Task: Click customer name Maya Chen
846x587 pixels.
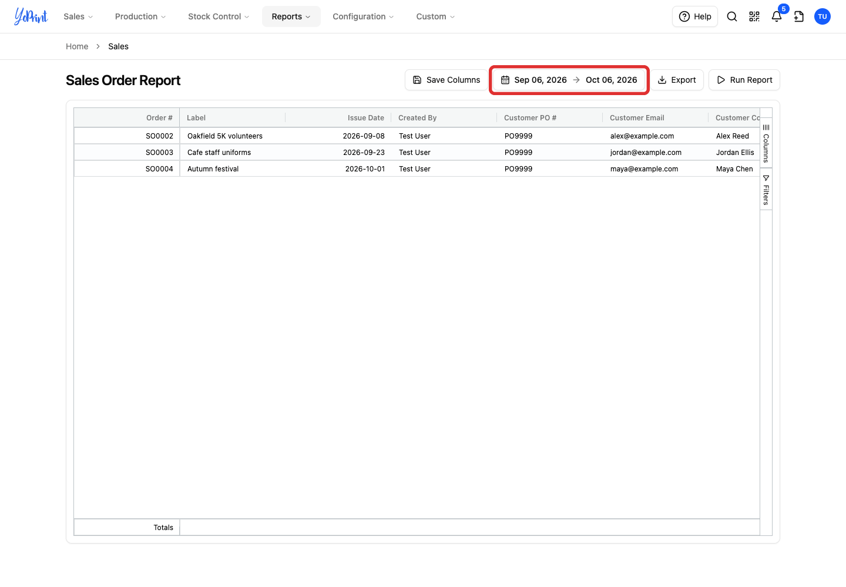Action: point(734,169)
